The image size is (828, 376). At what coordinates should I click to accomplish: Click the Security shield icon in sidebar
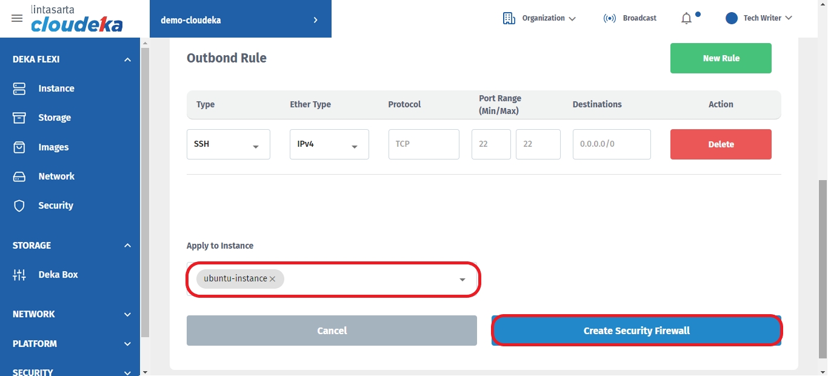(x=19, y=206)
